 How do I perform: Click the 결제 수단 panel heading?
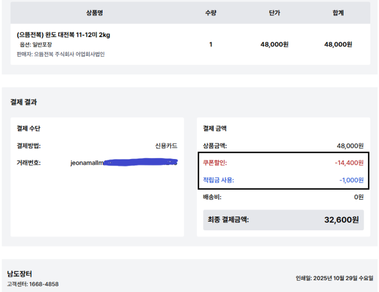coord(29,128)
